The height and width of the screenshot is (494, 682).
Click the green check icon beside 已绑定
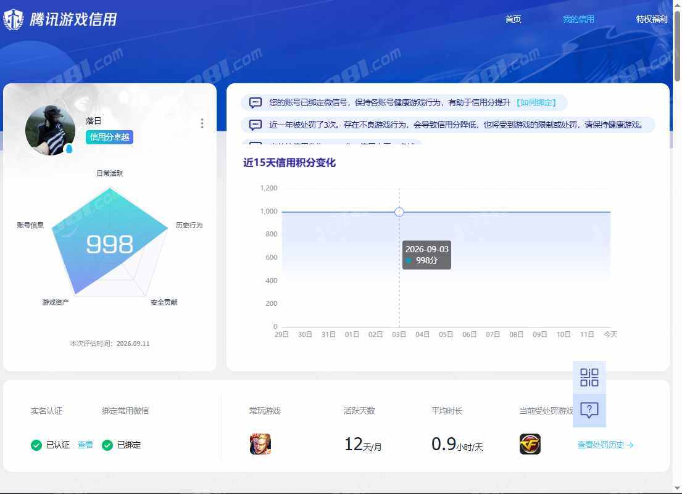(107, 445)
